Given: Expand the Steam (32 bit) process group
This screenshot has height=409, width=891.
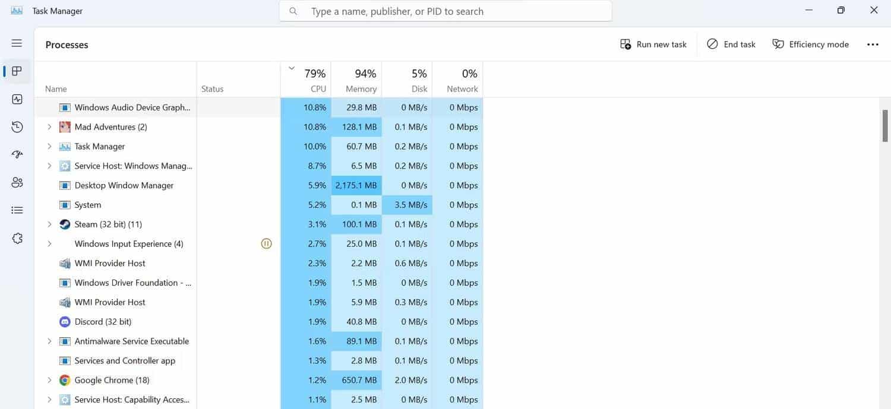Looking at the screenshot, I should tap(49, 224).
